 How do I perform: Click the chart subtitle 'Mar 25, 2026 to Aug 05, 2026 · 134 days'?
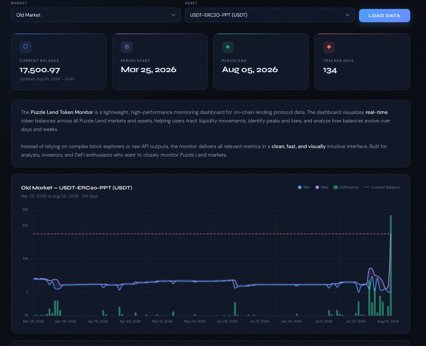(60, 196)
